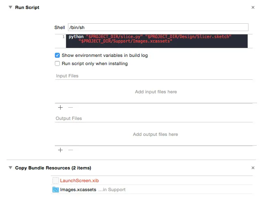The image size is (262, 203).
Task: Click the LaunchScreen.xib missing file icon
Action: [56, 180]
